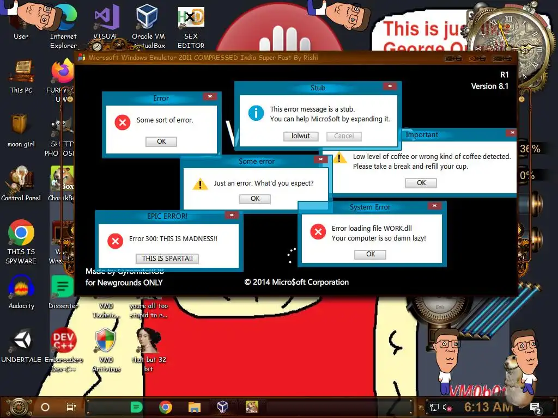Screen dimensions: 558x418
Task: Open Control Panel desktop icon
Action: tap(21, 184)
